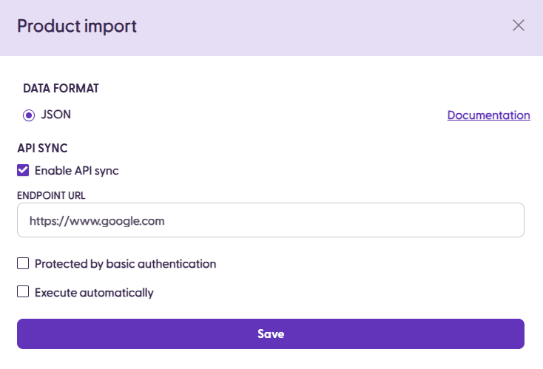Select the JSON radio button
Viewport: 543px width, 369px height.
tap(29, 115)
